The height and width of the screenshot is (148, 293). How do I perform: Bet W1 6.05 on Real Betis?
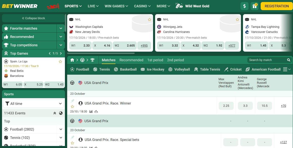pyautogui.click(x=13, y=84)
